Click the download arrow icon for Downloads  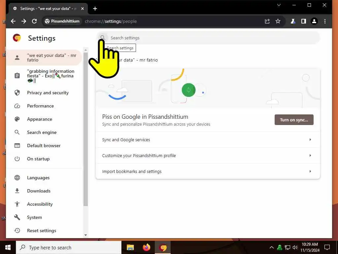click(17, 191)
